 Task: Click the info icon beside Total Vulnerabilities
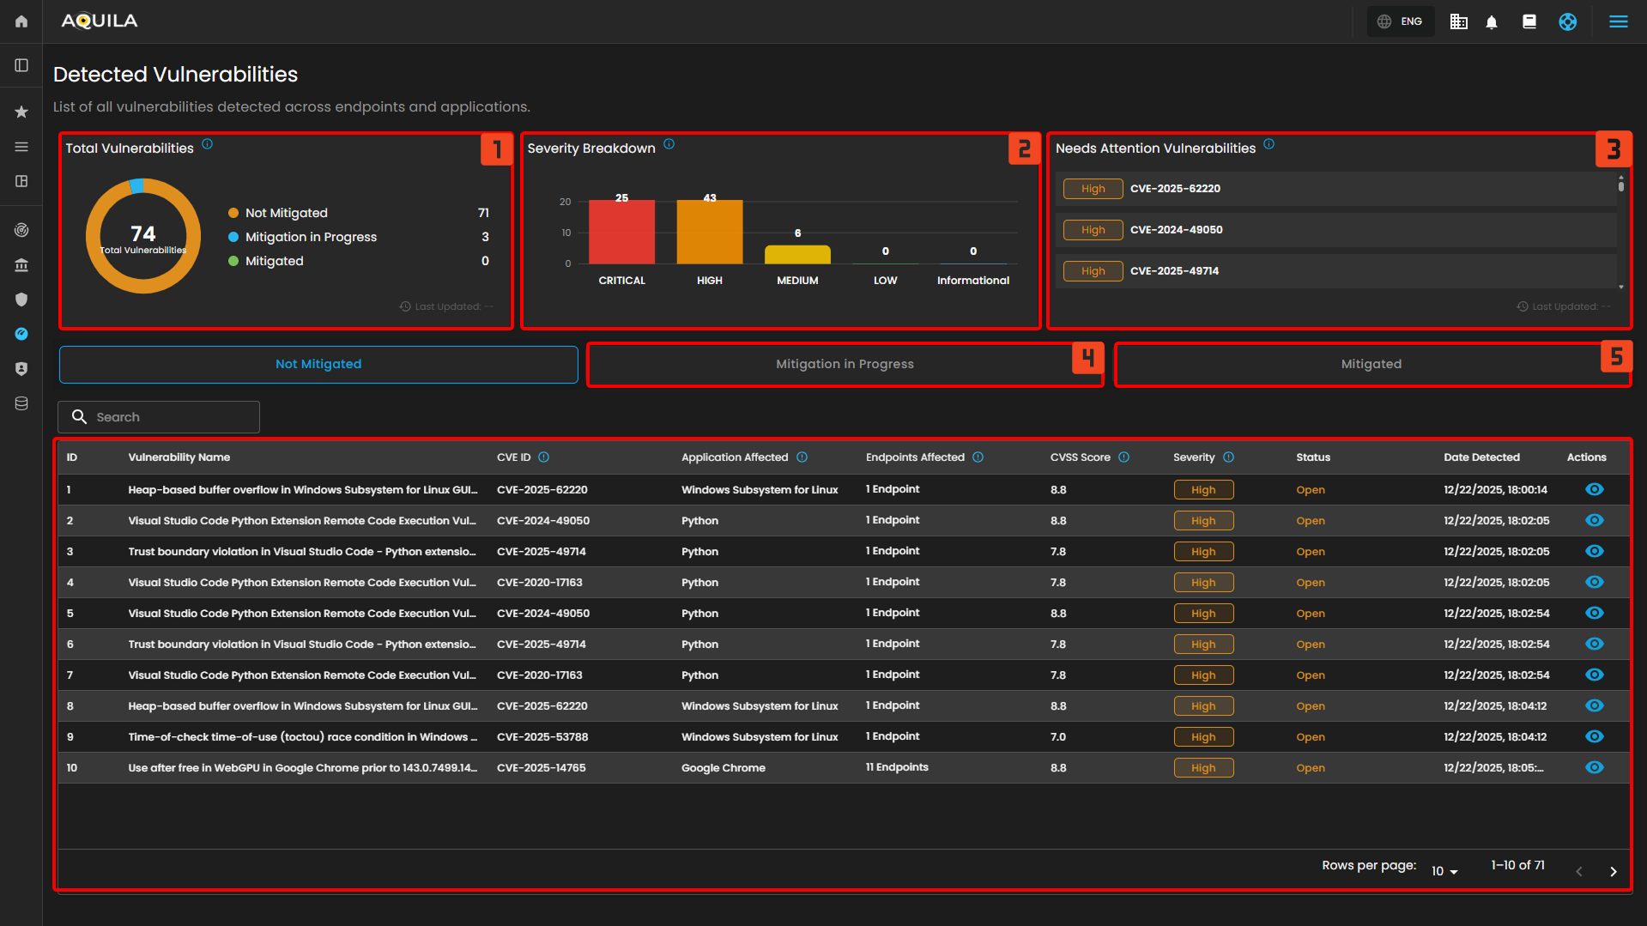click(208, 145)
